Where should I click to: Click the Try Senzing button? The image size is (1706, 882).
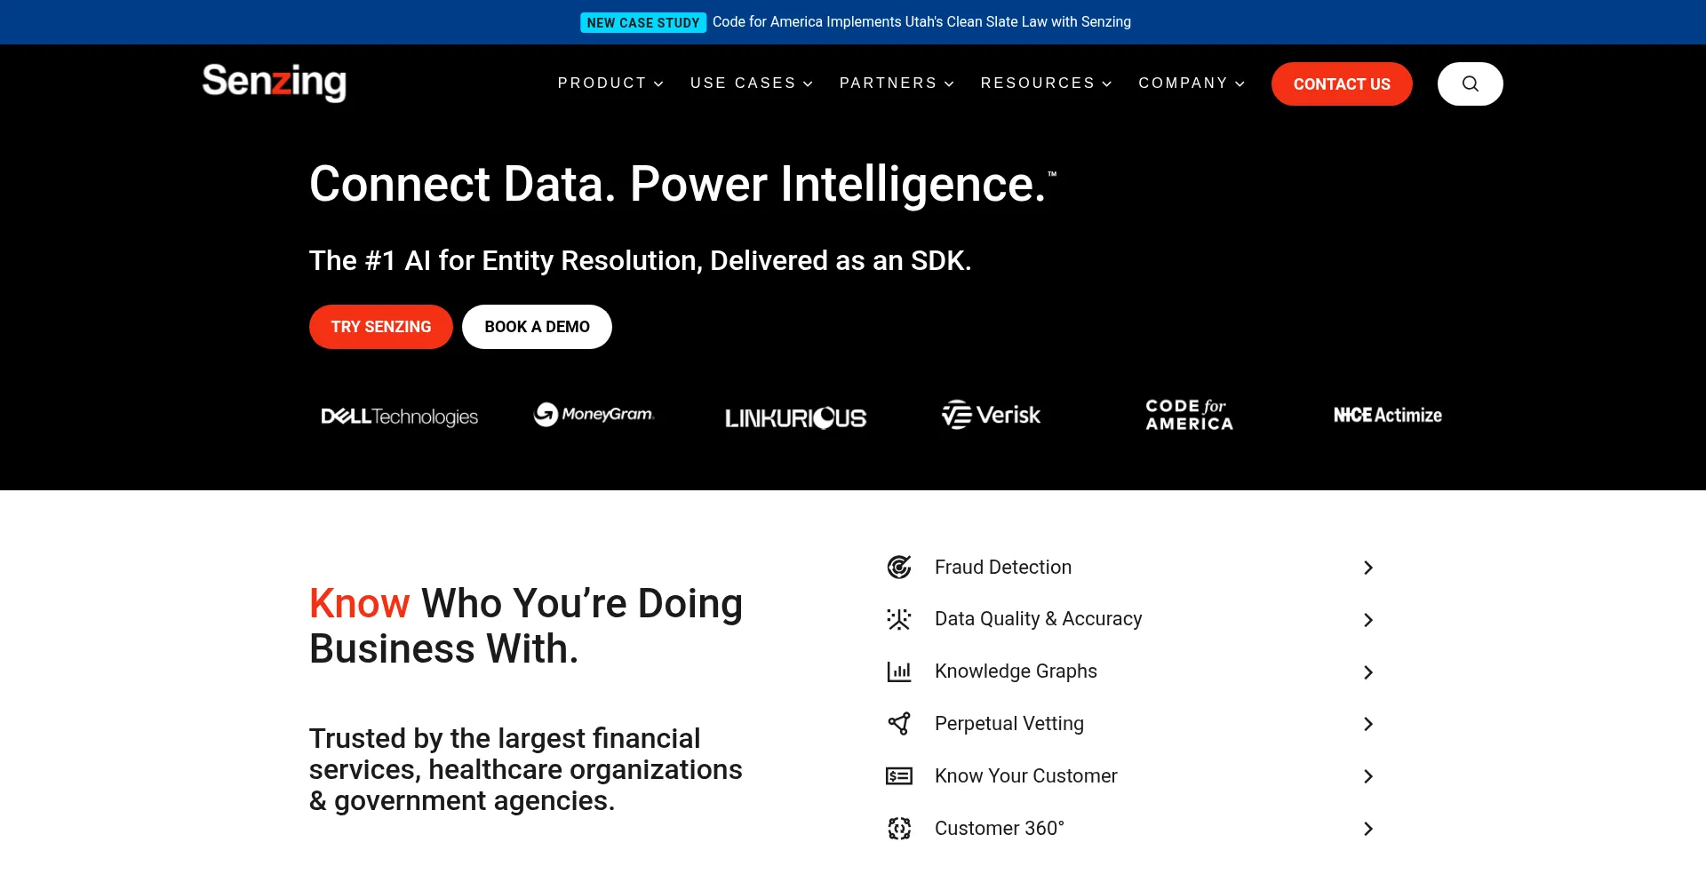pos(380,327)
